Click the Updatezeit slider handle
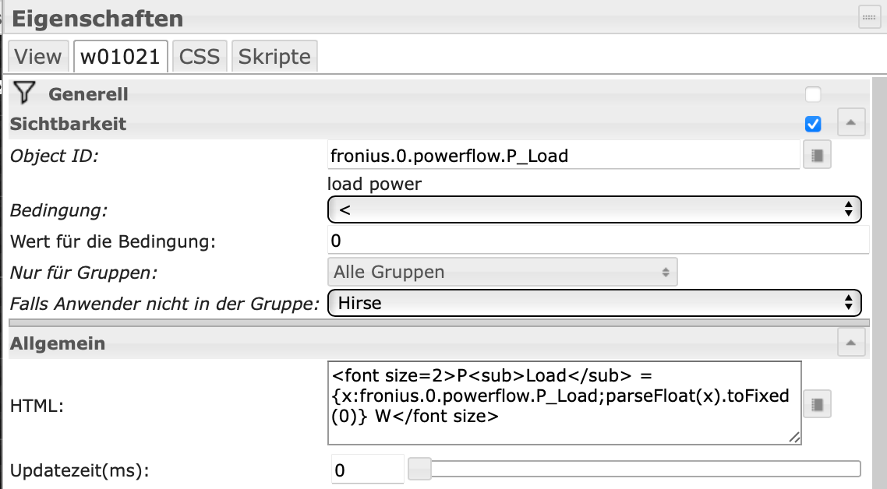This screenshot has width=887, height=489. click(x=420, y=469)
